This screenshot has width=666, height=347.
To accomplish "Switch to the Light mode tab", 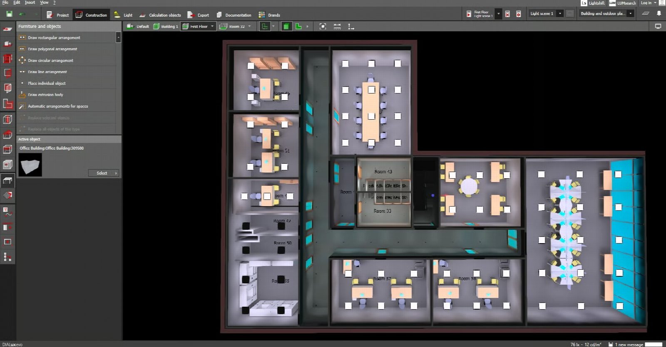I will [123, 15].
